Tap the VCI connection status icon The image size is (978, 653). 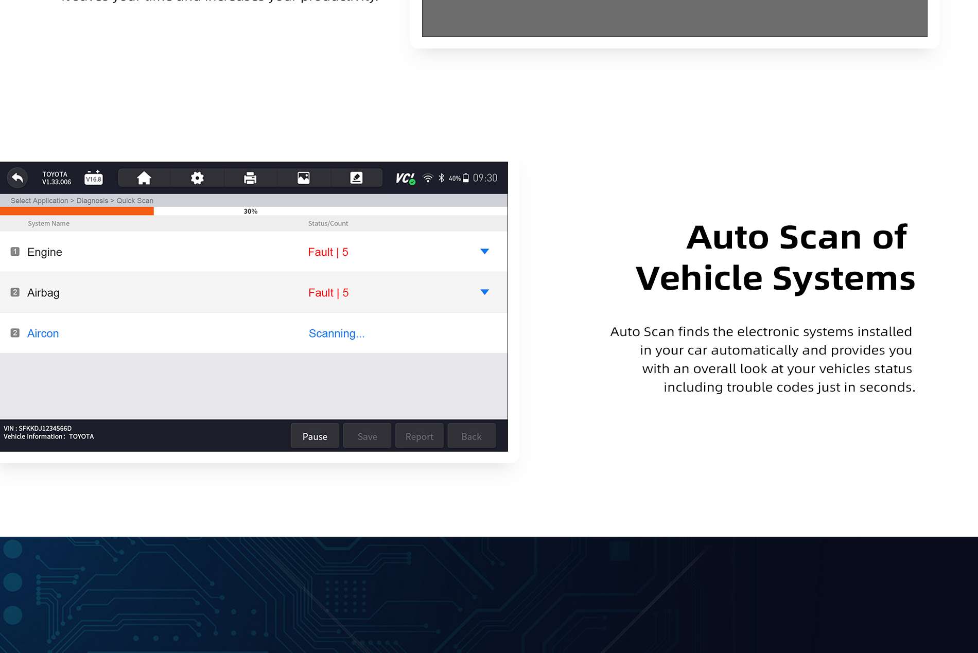click(x=405, y=178)
